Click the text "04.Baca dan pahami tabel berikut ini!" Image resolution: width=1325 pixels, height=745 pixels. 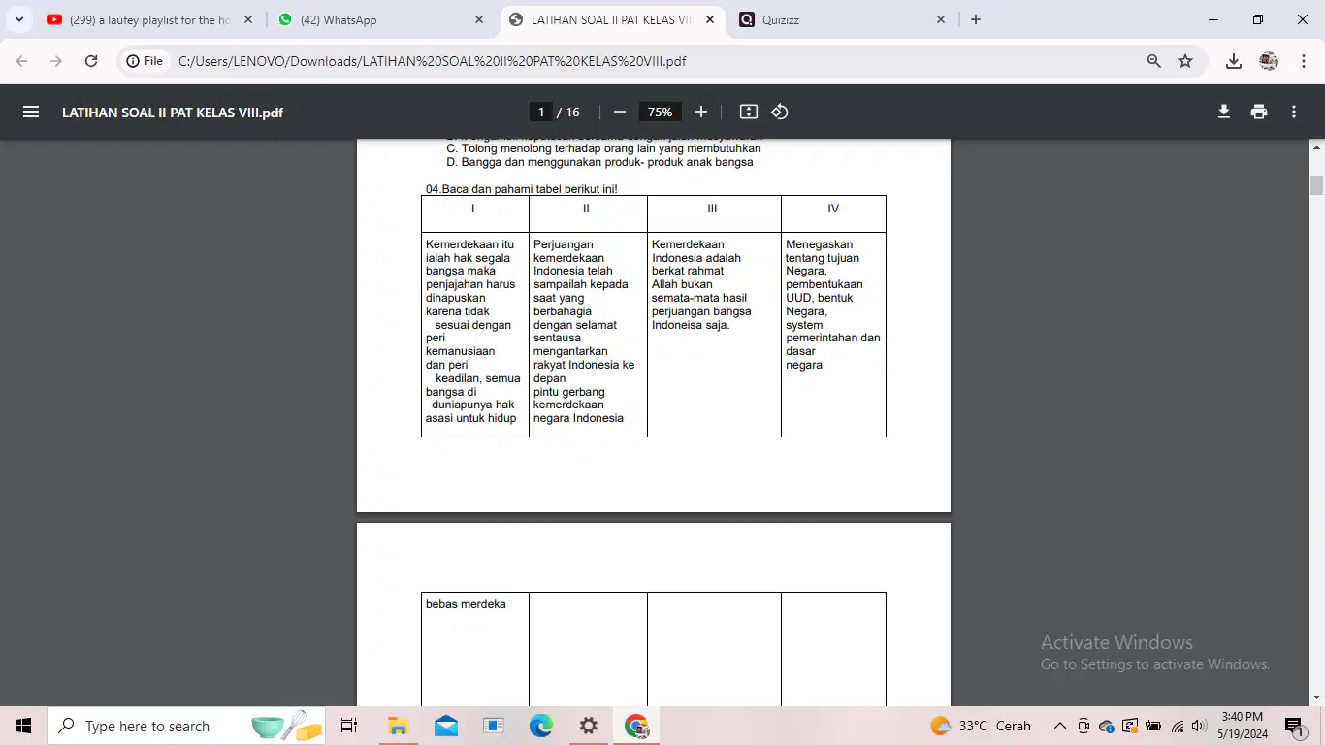click(x=522, y=189)
